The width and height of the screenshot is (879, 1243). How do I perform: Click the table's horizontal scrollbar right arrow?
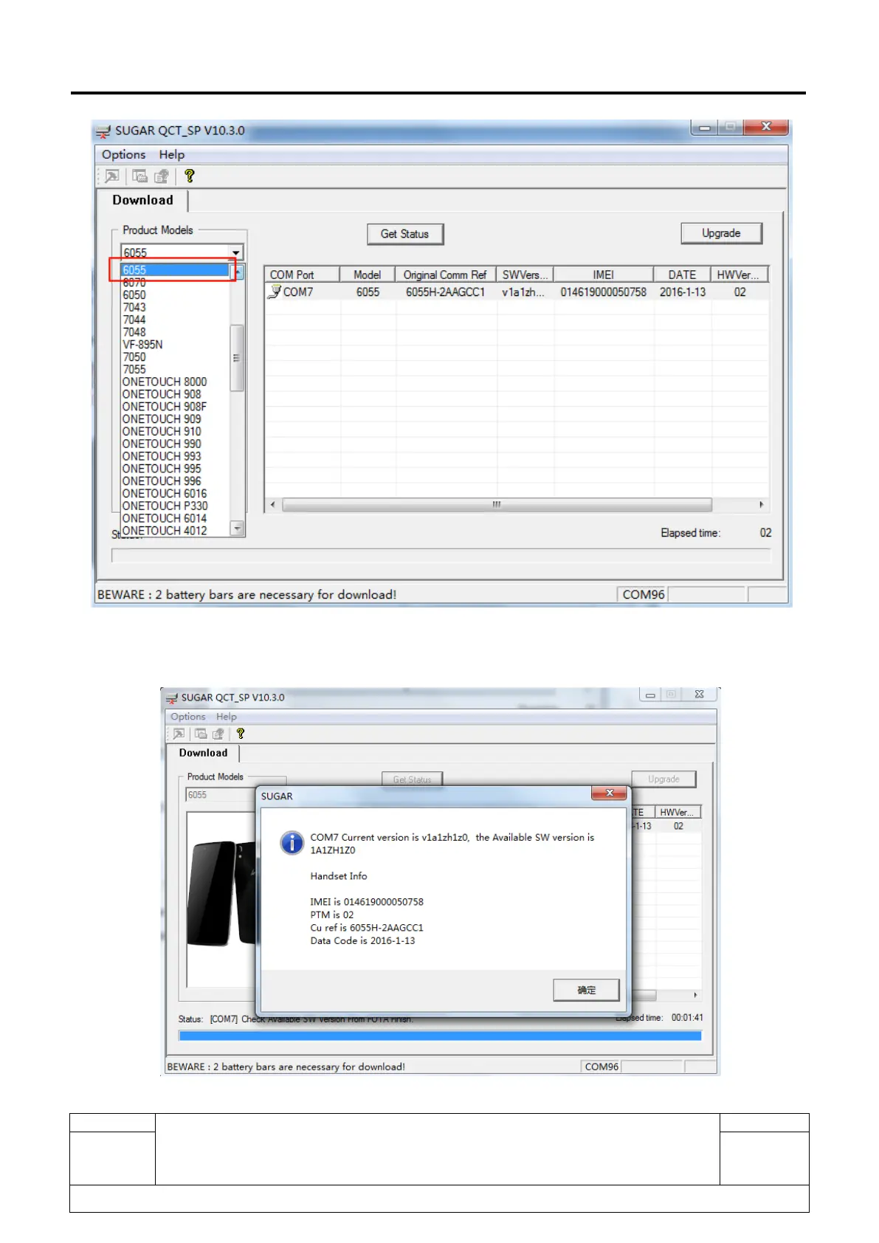coord(761,505)
